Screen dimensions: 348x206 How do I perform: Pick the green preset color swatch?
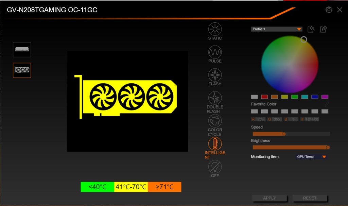(295, 97)
